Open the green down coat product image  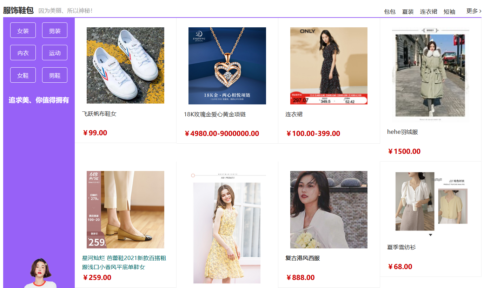pyautogui.click(x=431, y=75)
